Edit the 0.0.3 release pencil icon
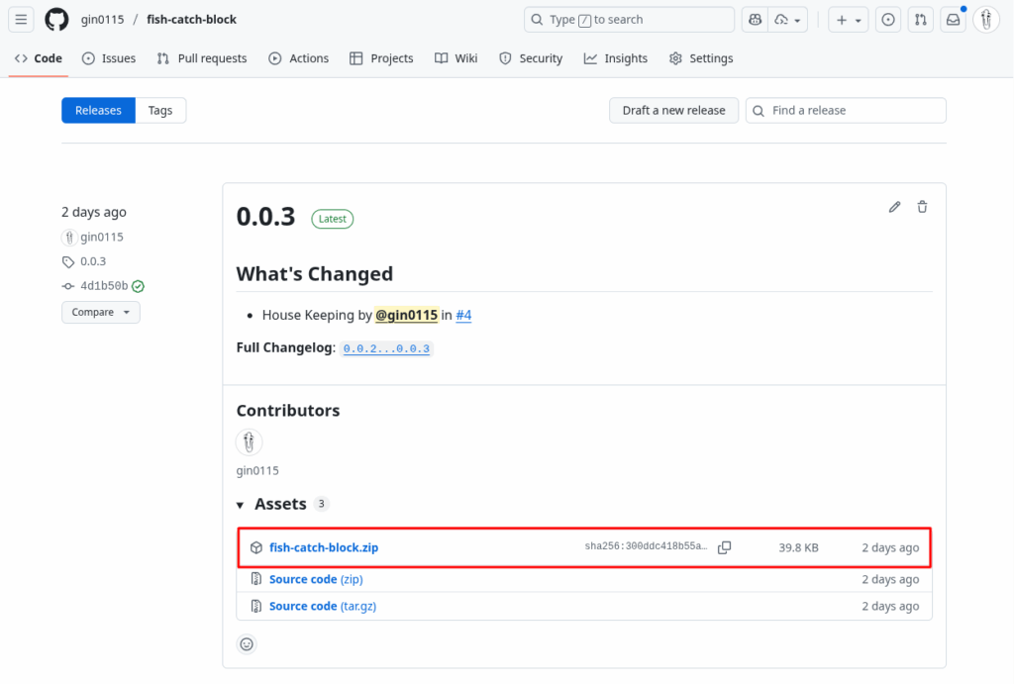This screenshot has height=684, width=1014. point(895,207)
